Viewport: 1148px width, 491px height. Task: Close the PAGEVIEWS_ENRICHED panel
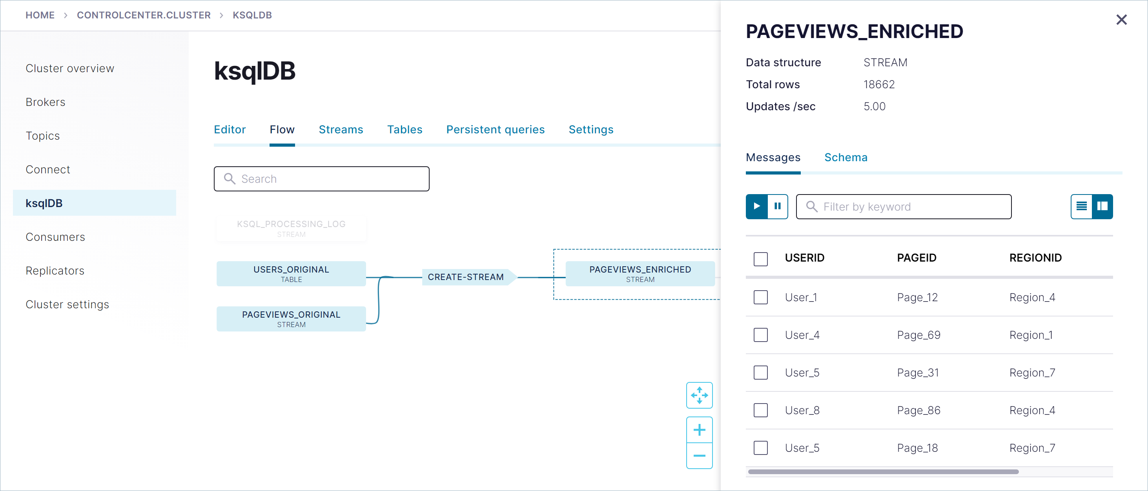(x=1121, y=20)
